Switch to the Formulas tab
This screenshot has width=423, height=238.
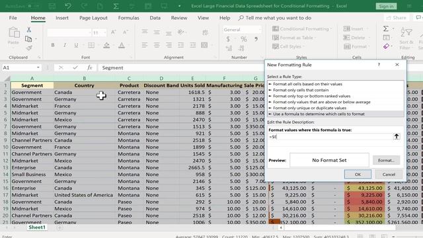129,18
